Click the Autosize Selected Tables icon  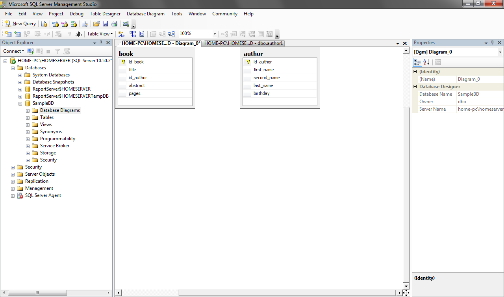(153, 34)
